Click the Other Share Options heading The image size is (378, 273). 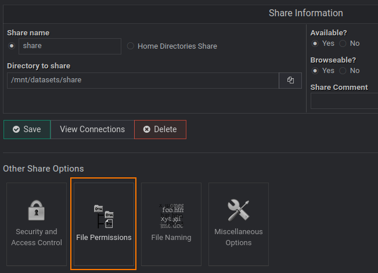(44, 169)
